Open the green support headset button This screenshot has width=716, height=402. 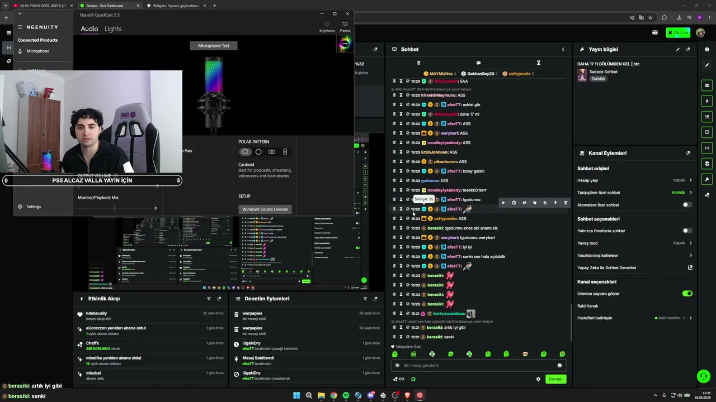[x=703, y=376]
